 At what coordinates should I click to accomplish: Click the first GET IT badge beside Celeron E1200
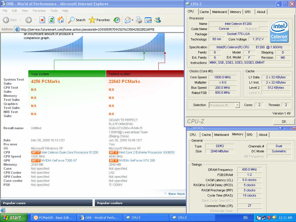coord(36,152)
